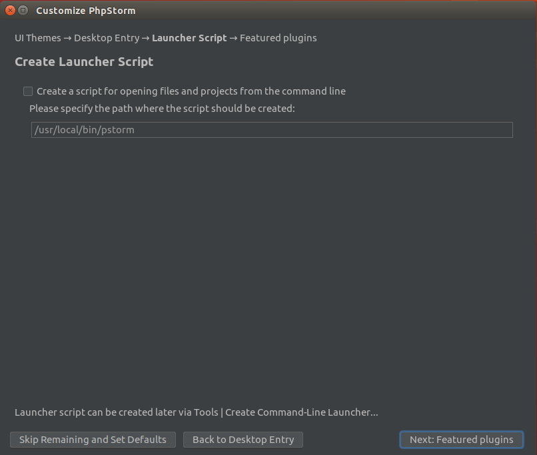Click the arrow after Desktop Entry

(x=145, y=38)
